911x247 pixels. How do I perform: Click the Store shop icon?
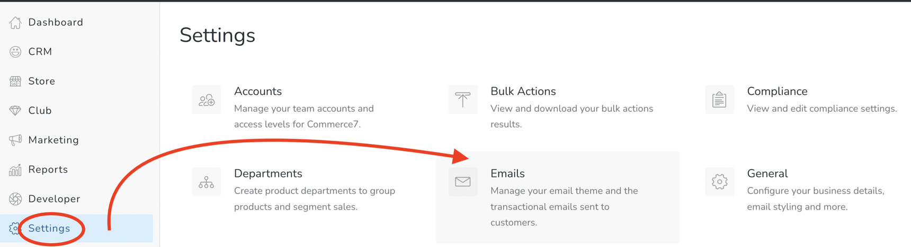[15, 81]
